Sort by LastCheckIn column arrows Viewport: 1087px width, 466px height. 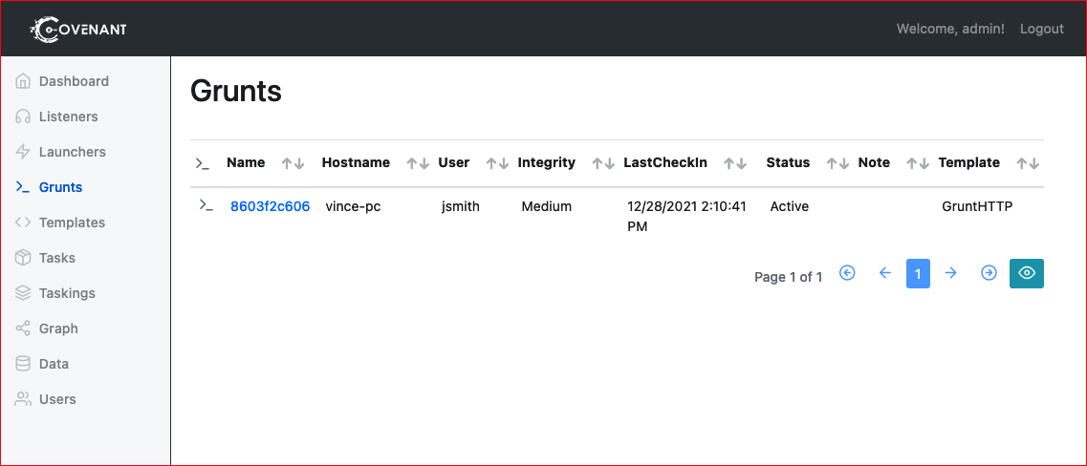(735, 163)
